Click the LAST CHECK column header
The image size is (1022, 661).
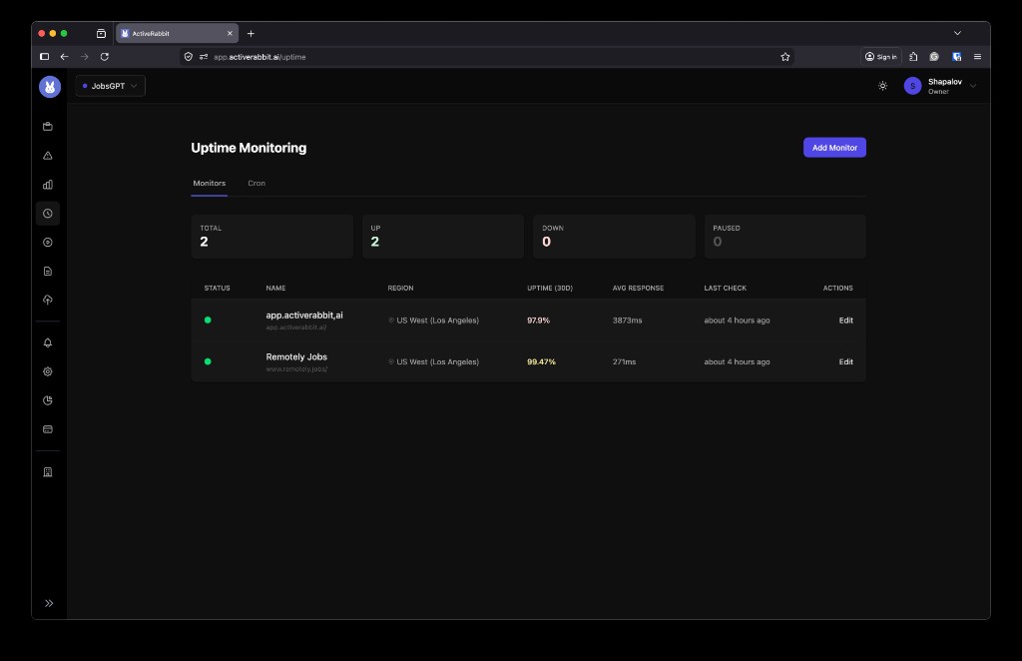[725, 289]
